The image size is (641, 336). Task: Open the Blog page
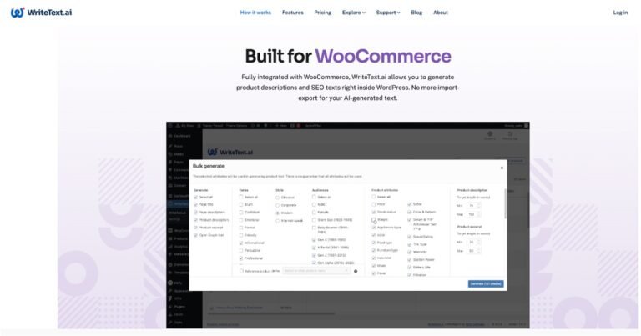point(416,13)
